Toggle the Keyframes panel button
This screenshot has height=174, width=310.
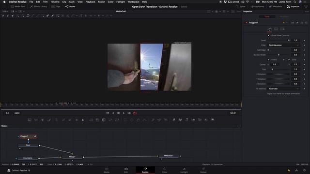(x=257, y=6)
